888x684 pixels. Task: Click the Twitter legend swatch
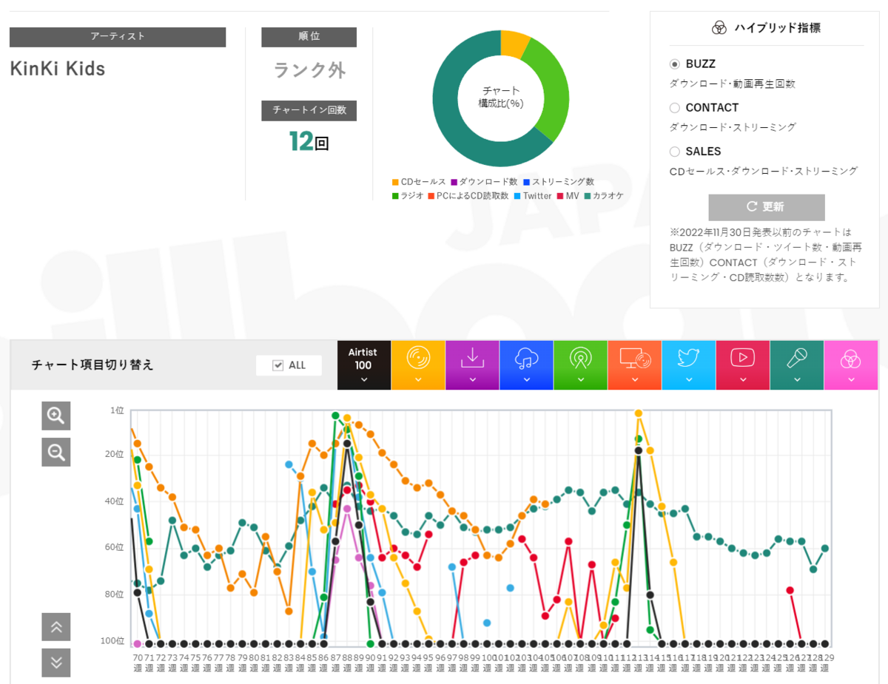tap(517, 196)
